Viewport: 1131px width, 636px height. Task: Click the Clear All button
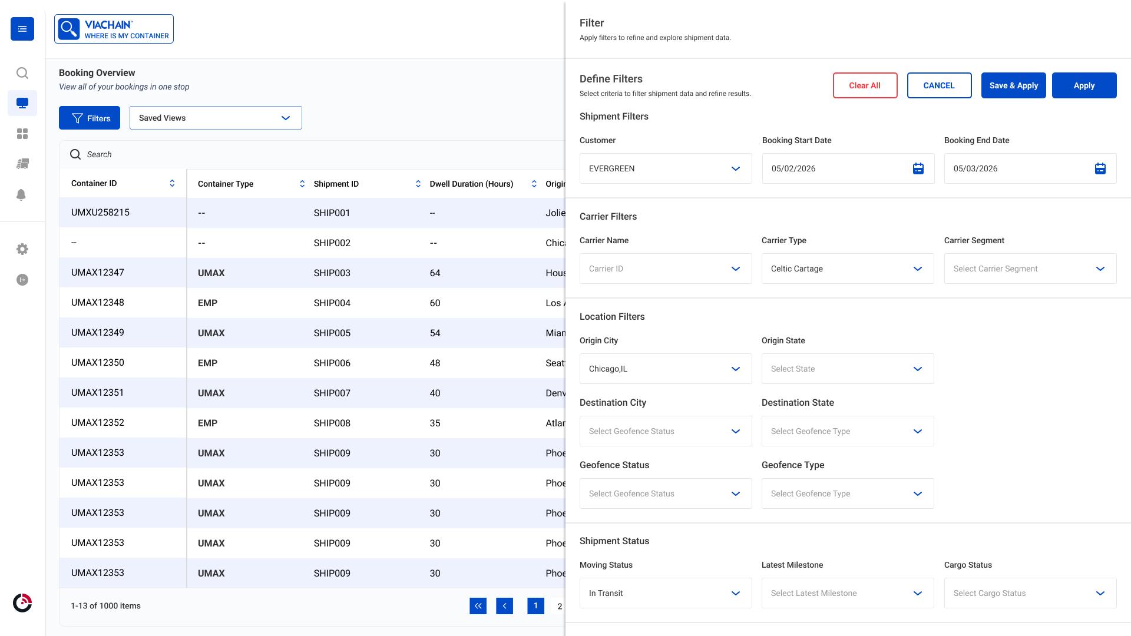tap(865, 85)
